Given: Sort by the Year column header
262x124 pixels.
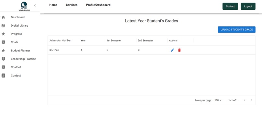Looking at the screenshot, I should (x=92, y=40).
